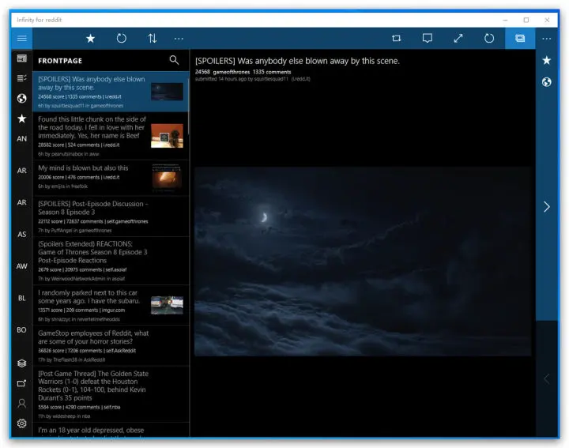The image size is (569, 448).
Task: Open the parked car post thumbnail
Action: 167,305
